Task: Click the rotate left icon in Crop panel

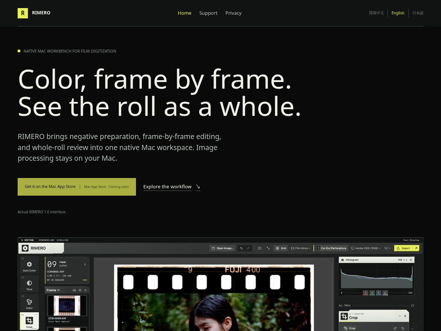Action: tap(395, 328)
